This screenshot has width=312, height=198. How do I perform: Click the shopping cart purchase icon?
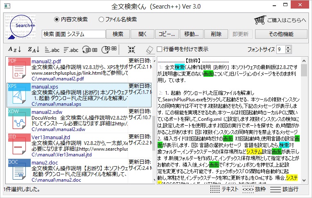click(x=260, y=20)
